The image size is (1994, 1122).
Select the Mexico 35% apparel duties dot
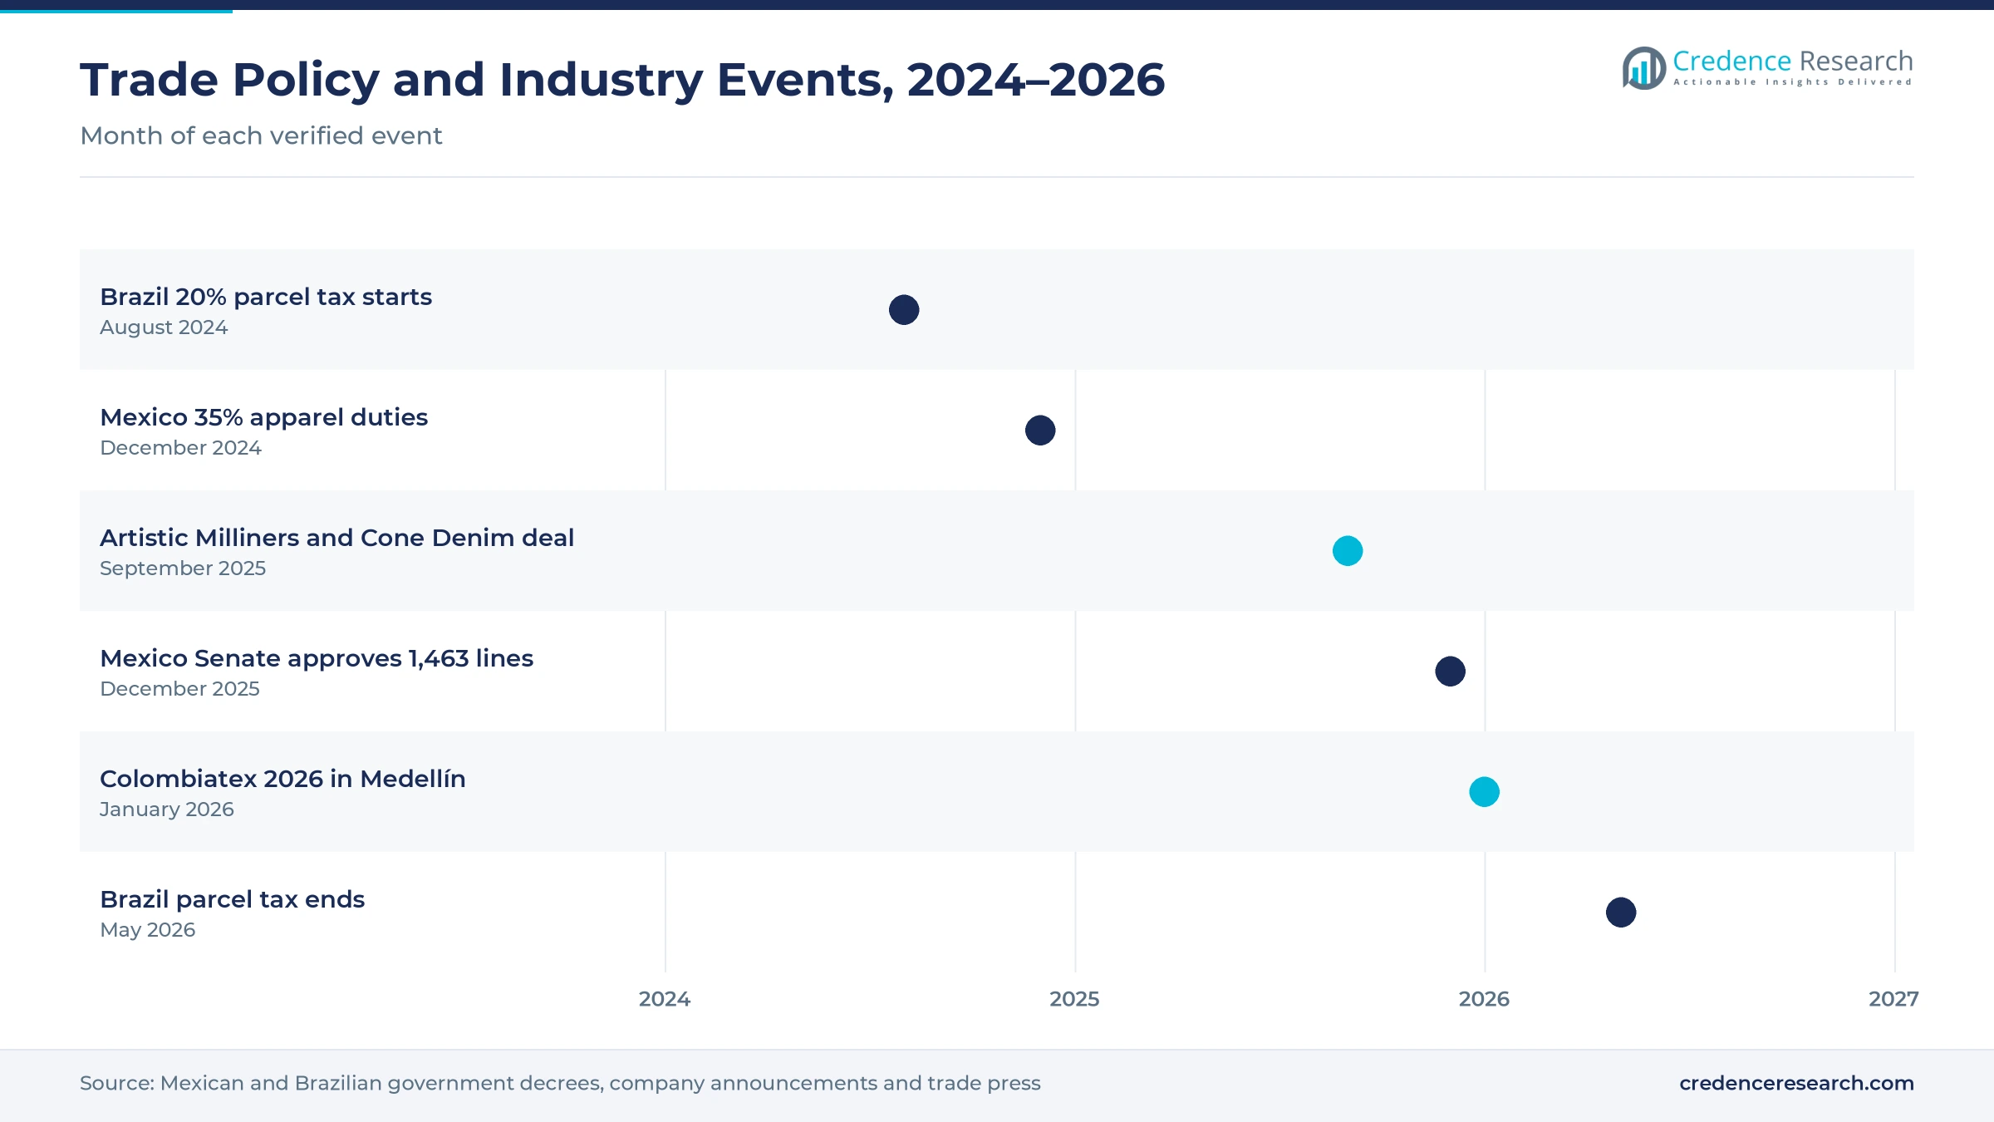[1040, 431]
